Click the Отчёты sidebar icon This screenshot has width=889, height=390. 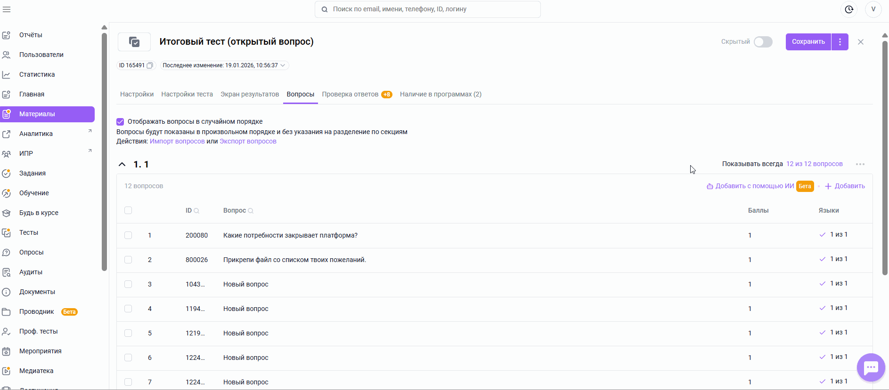point(7,35)
